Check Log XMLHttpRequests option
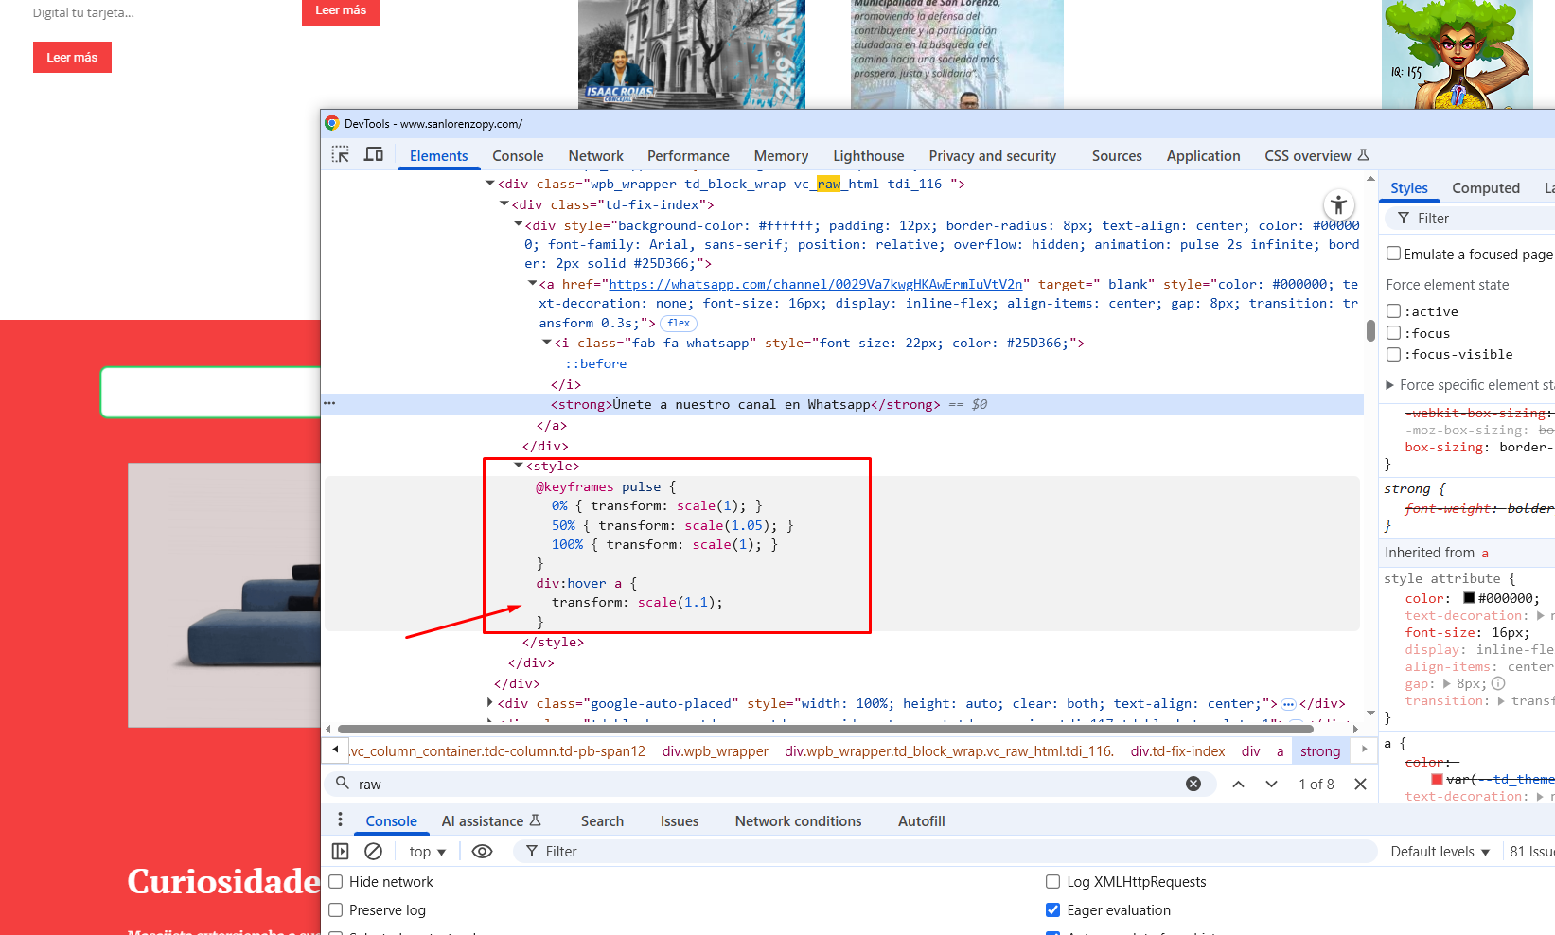The height and width of the screenshot is (935, 1555). coord(1052,881)
